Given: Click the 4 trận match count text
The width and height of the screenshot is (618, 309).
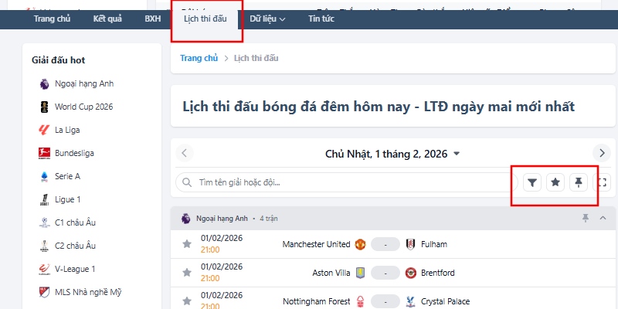Looking at the screenshot, I should pos(268,219).
